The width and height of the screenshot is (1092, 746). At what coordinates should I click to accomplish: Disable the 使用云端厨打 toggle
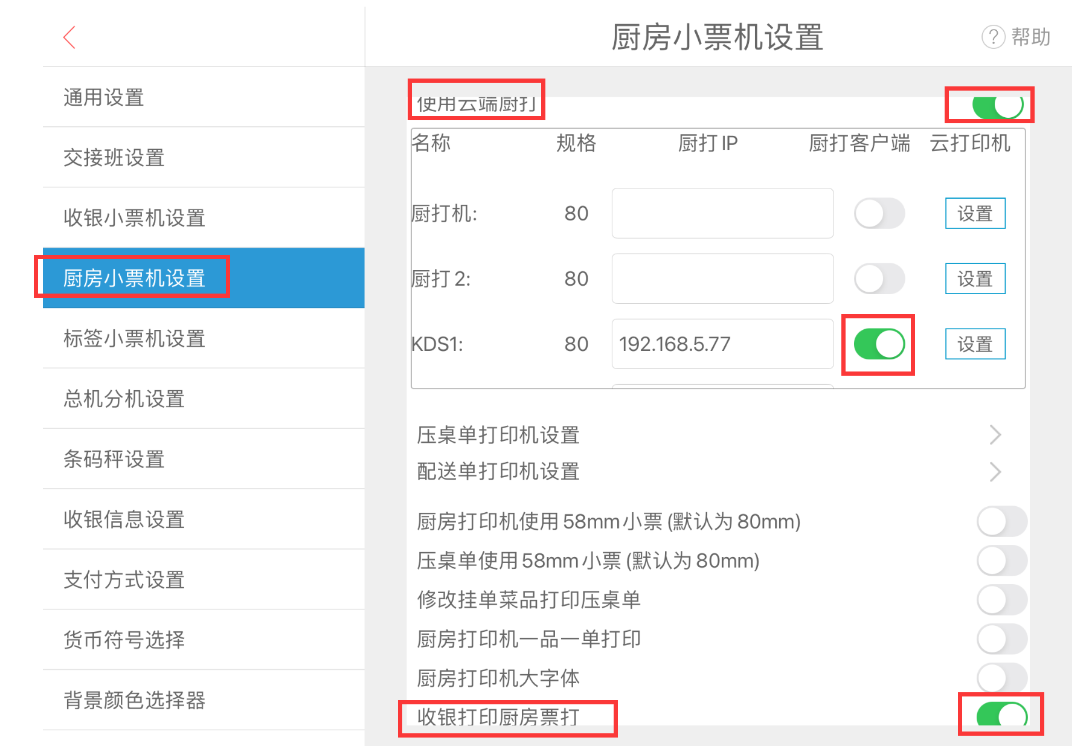(998, 106)
